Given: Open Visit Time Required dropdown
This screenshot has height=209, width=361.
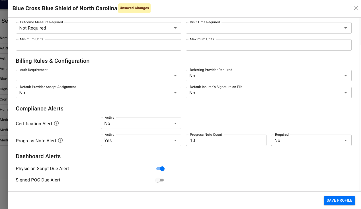Looking at the screenshot, I should click(268, 28).
